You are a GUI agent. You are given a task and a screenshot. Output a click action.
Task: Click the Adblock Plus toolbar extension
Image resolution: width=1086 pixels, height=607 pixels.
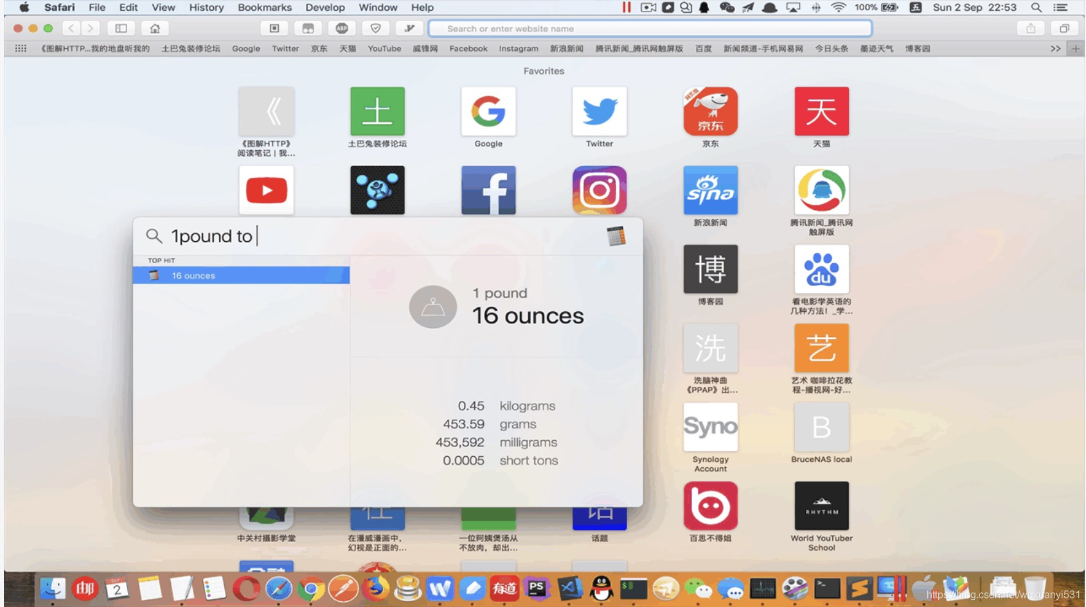[x=342, y=28]
